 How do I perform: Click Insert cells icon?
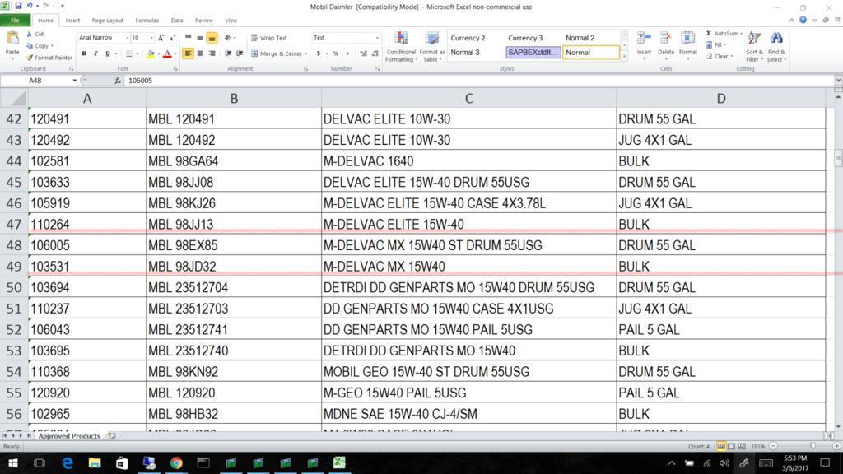point(644,38)
